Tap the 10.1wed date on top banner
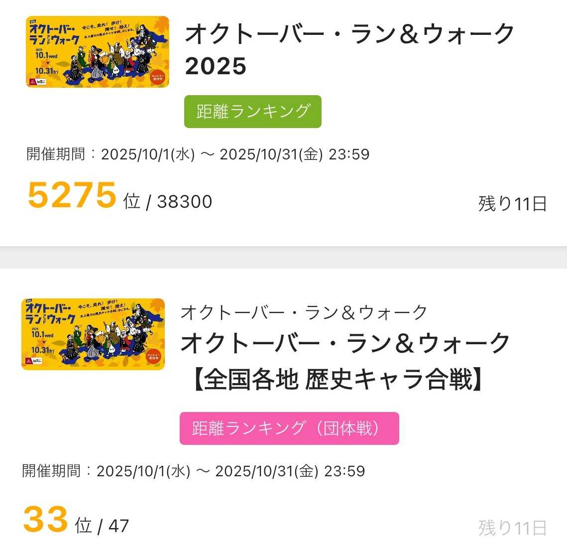The image size is (567, 550). pos(45,56)
